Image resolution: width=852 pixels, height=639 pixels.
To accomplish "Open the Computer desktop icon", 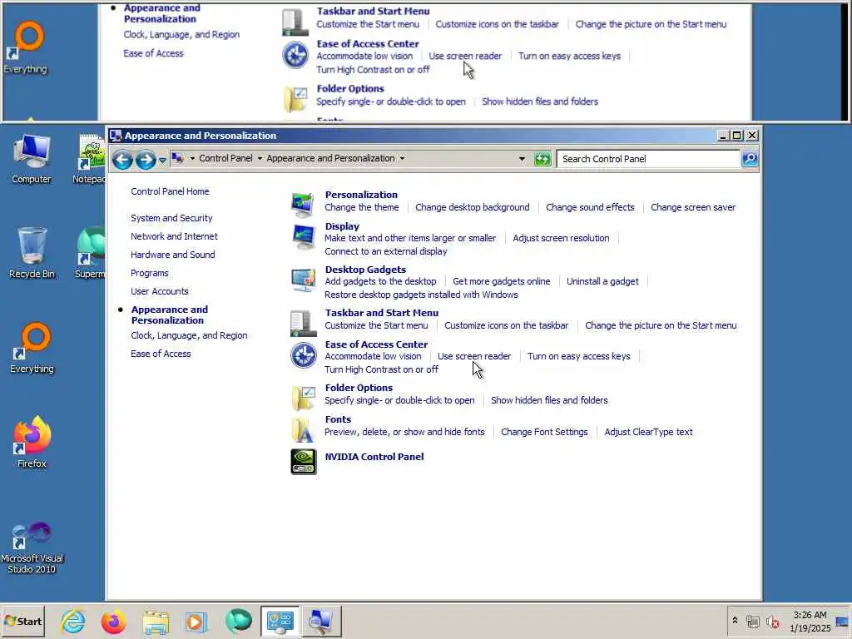I will click(32, 158).
